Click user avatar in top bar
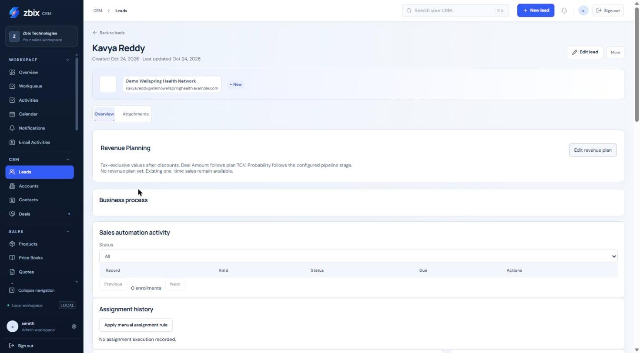Viewport: 640px width, 353px height. 583,10
